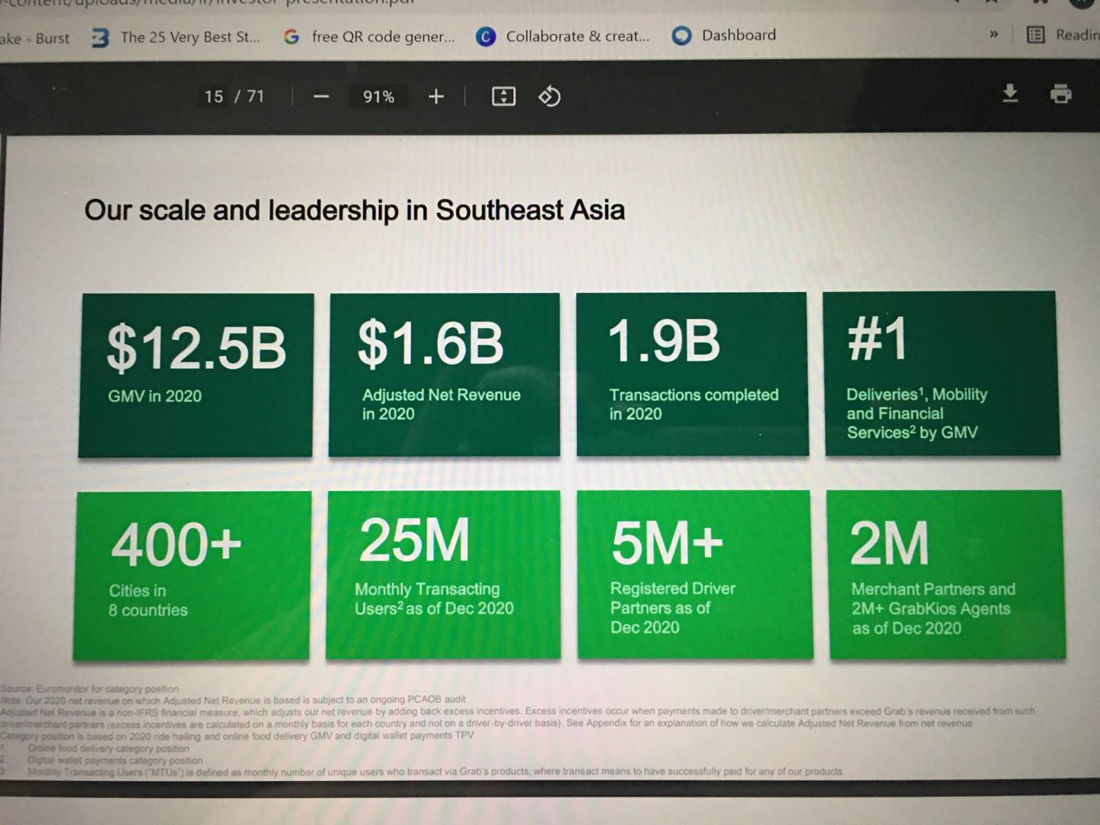This screenshot has height=825, width=1100.
Task: Edit the PDF page number field showing 15
Action: [214, 96]
